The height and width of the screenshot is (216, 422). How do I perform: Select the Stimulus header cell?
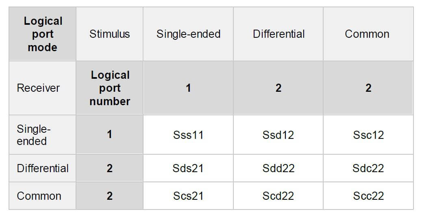point(109,34)
